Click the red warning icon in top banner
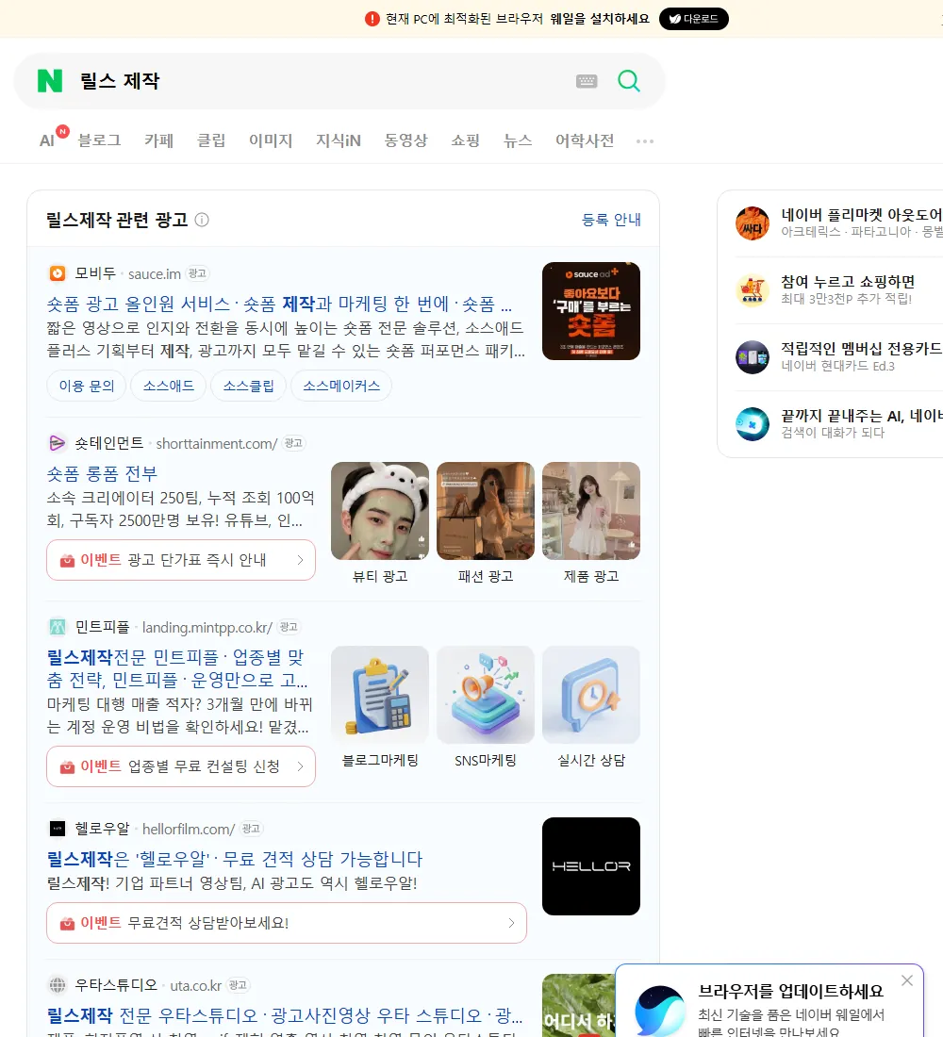This screenshot has width=943, height=1037. pos(372,19)
